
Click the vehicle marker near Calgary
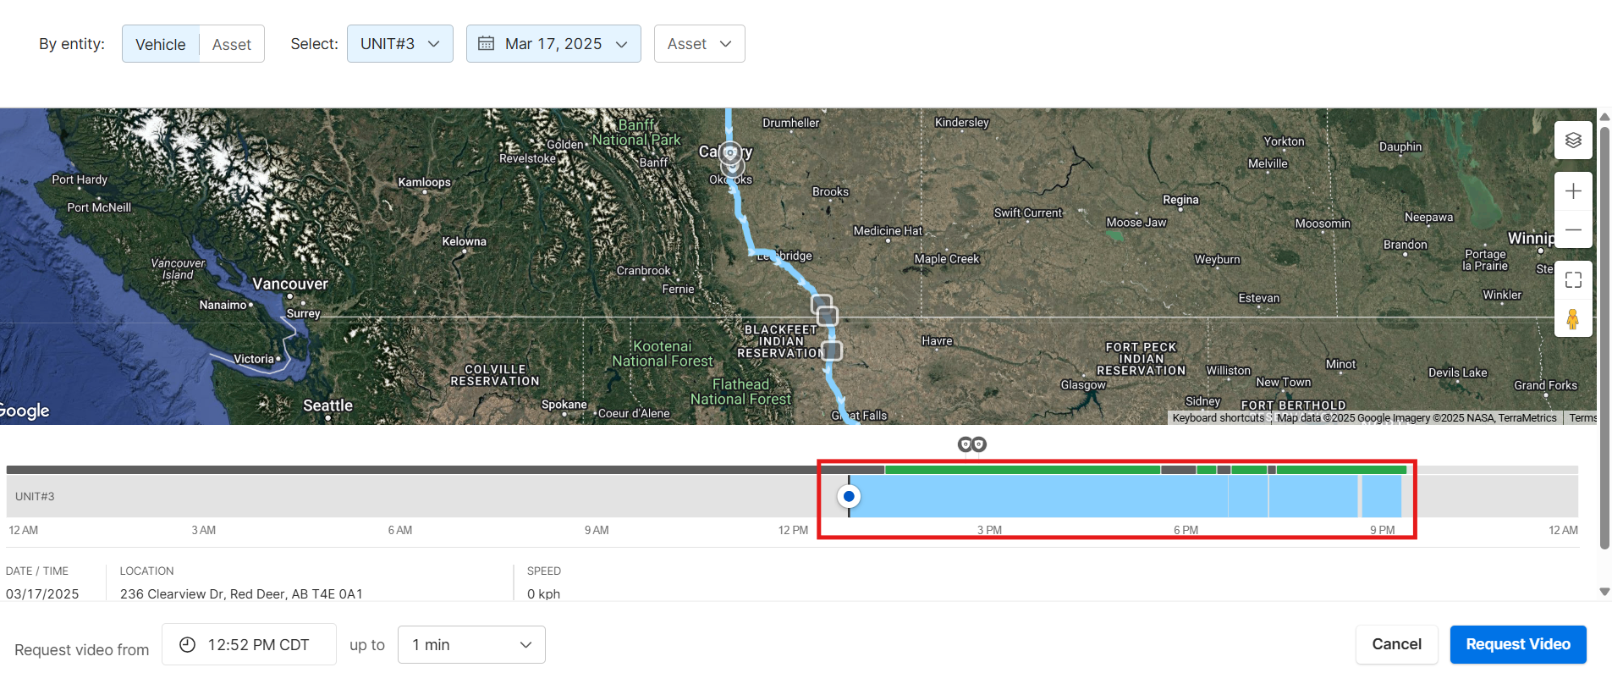pos(730,153)
